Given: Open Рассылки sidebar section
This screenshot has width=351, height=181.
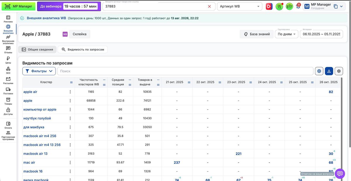Looking at the screenshot, I should 8,81.
